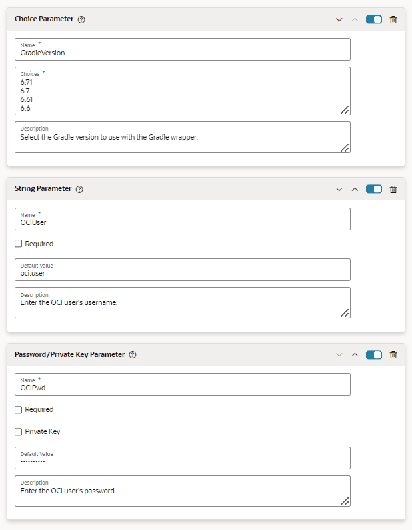Turn off the String Parameter toggle
The image size is (412, 530).
374,189
